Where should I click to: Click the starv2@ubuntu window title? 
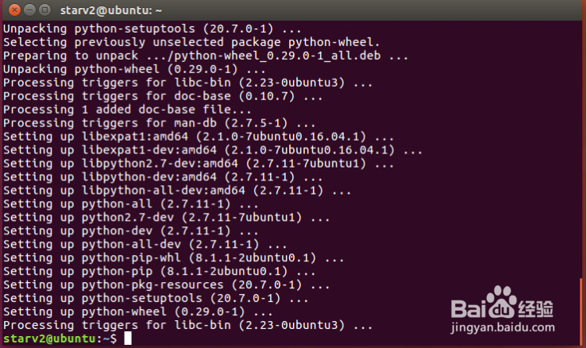(111, 10)
